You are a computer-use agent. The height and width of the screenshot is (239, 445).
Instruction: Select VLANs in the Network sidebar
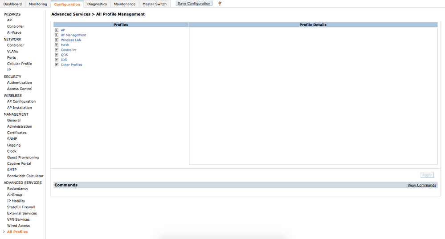coord(12,51)
